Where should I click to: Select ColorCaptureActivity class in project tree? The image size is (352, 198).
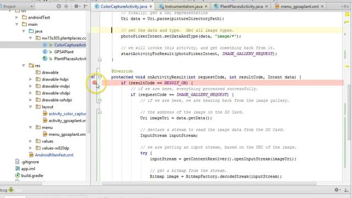click(70, 45)
